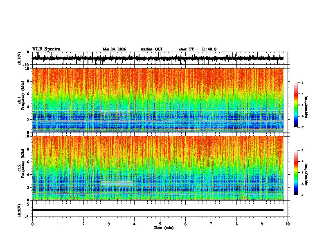Click time axis tick label "8"
This screenshot has width=324, height=251.
tap(236, 224)
